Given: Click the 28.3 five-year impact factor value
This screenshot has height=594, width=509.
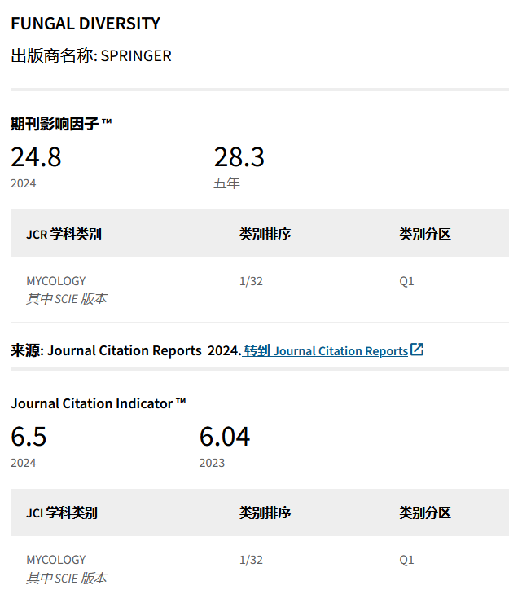Looking at the screenshot, I should pyautogui.click(x=239, y=156).
